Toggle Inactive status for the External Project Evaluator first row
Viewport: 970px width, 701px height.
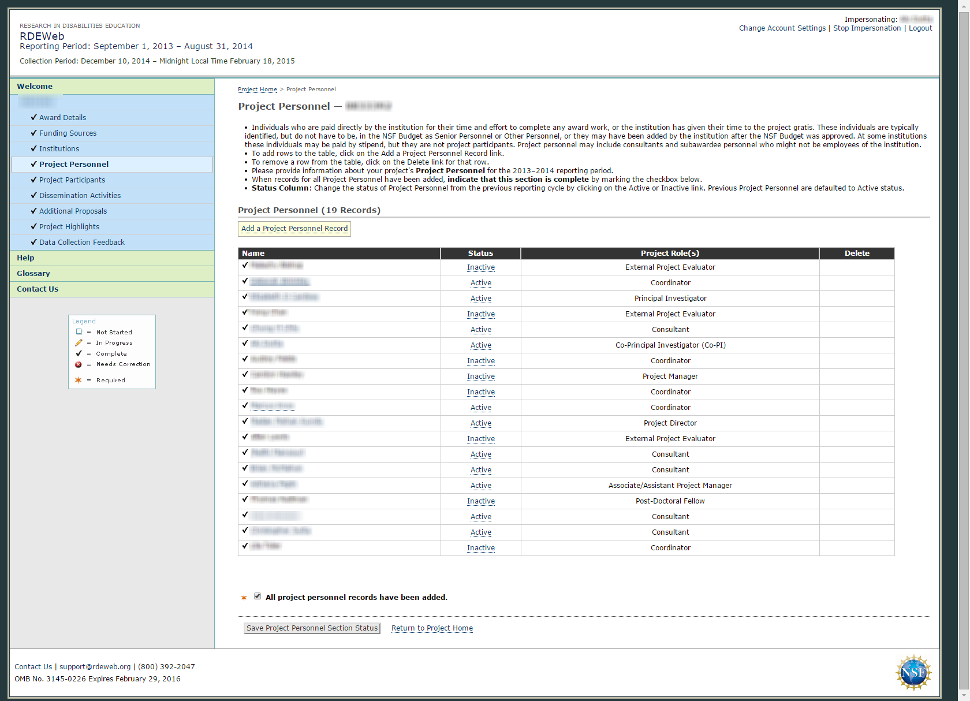pyautogui.click(x=480, y=267)
